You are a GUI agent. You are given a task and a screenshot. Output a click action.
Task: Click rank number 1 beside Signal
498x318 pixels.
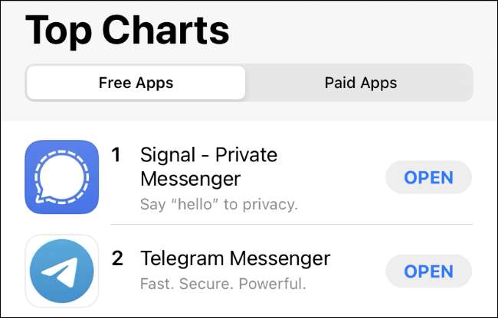[116, 155]
